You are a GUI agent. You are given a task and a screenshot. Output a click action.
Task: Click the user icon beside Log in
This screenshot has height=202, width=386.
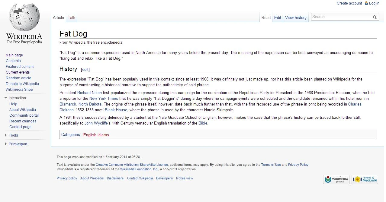pos(366,3)
